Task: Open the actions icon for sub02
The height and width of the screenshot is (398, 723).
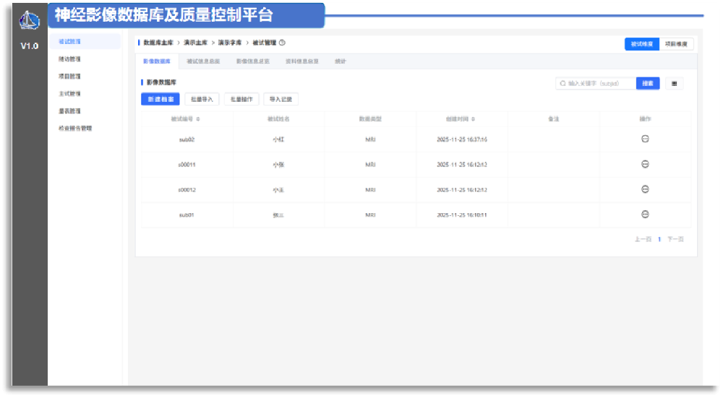Action: [x=645, y=139]
